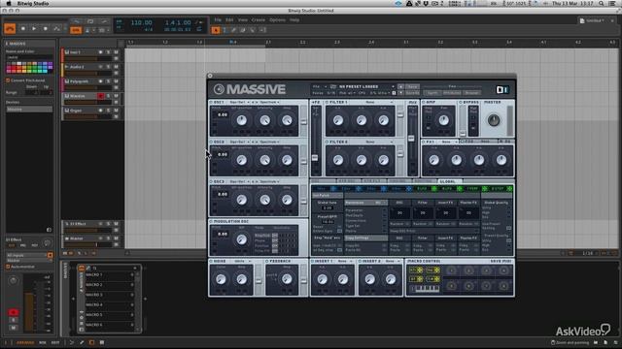Click the Synth view button in Massive
Screen dimensions: 622x349
click(432, 93)
